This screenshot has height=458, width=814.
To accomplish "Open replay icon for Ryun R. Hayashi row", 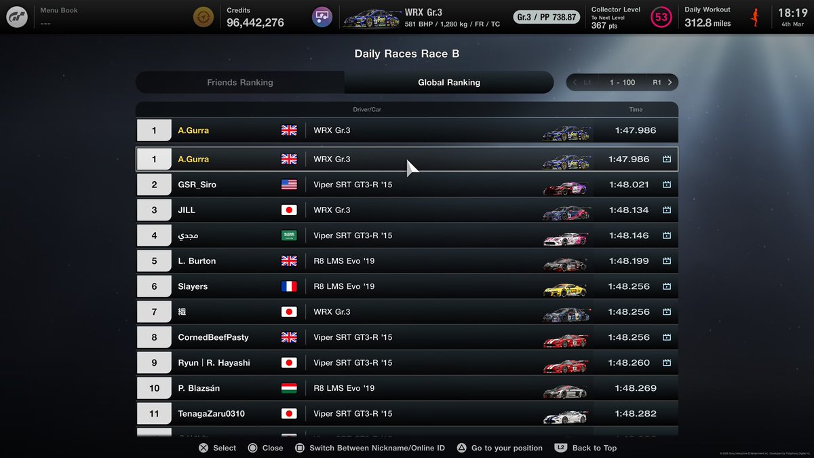I will coord(666,363).
